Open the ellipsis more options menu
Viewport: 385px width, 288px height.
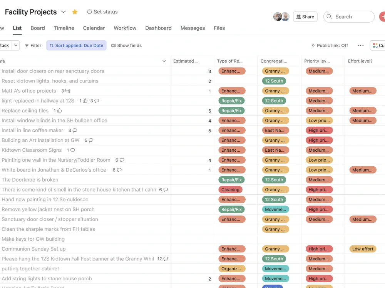click(360, 45)
